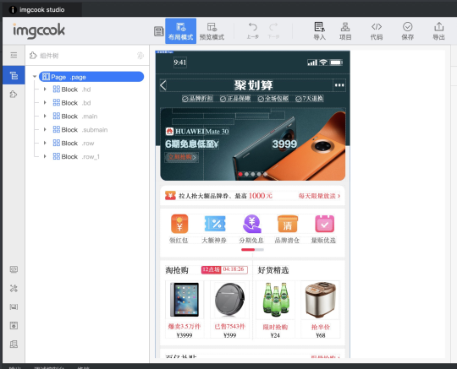Select Block .hd in component tree
457x369 pixels.
tap(72, 90)
